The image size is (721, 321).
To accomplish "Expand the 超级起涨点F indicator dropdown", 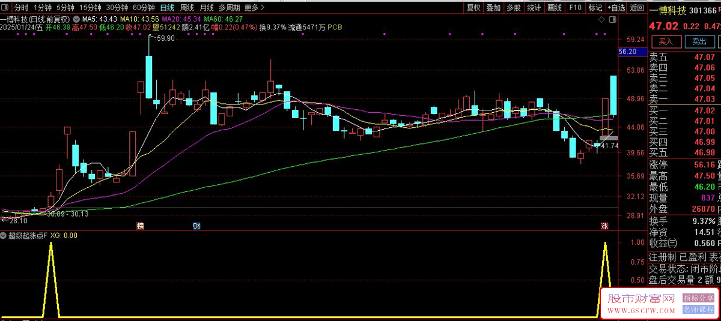I will (x=4, y=236).
